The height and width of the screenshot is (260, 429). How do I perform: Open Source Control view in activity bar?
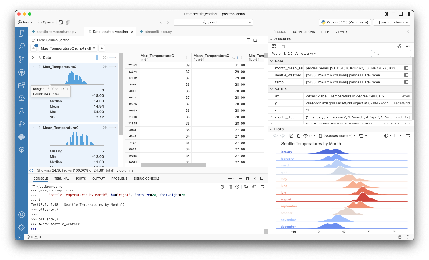22,59
